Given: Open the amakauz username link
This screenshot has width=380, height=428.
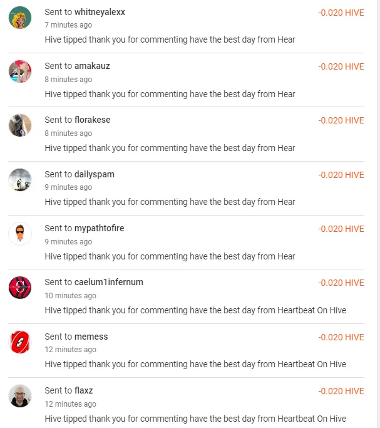Looking at the screenshot, I should coord(92,66).
